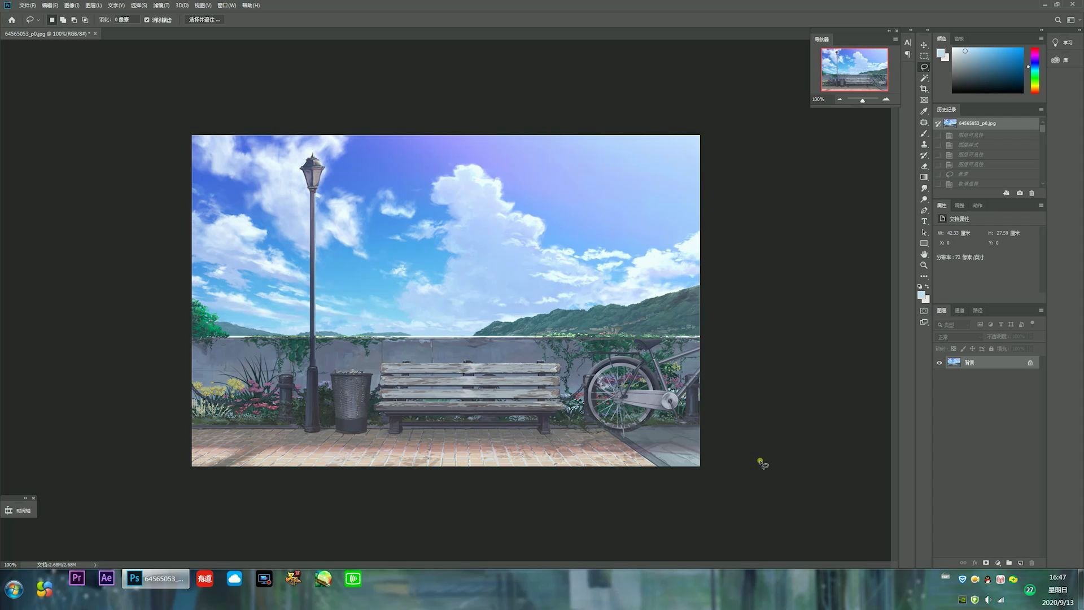Hide the Background layer with eye icon
This screenshot has width=1084, height=610.
939,363
